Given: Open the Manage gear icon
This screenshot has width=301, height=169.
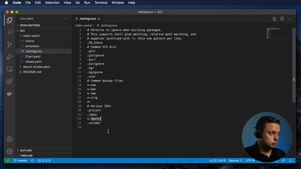Looking at the screenshot, I should 9,151.
